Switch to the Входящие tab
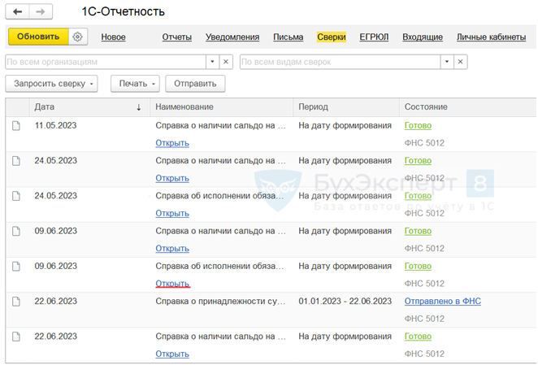Screen dimensions: 538x378 click(423, 37)
